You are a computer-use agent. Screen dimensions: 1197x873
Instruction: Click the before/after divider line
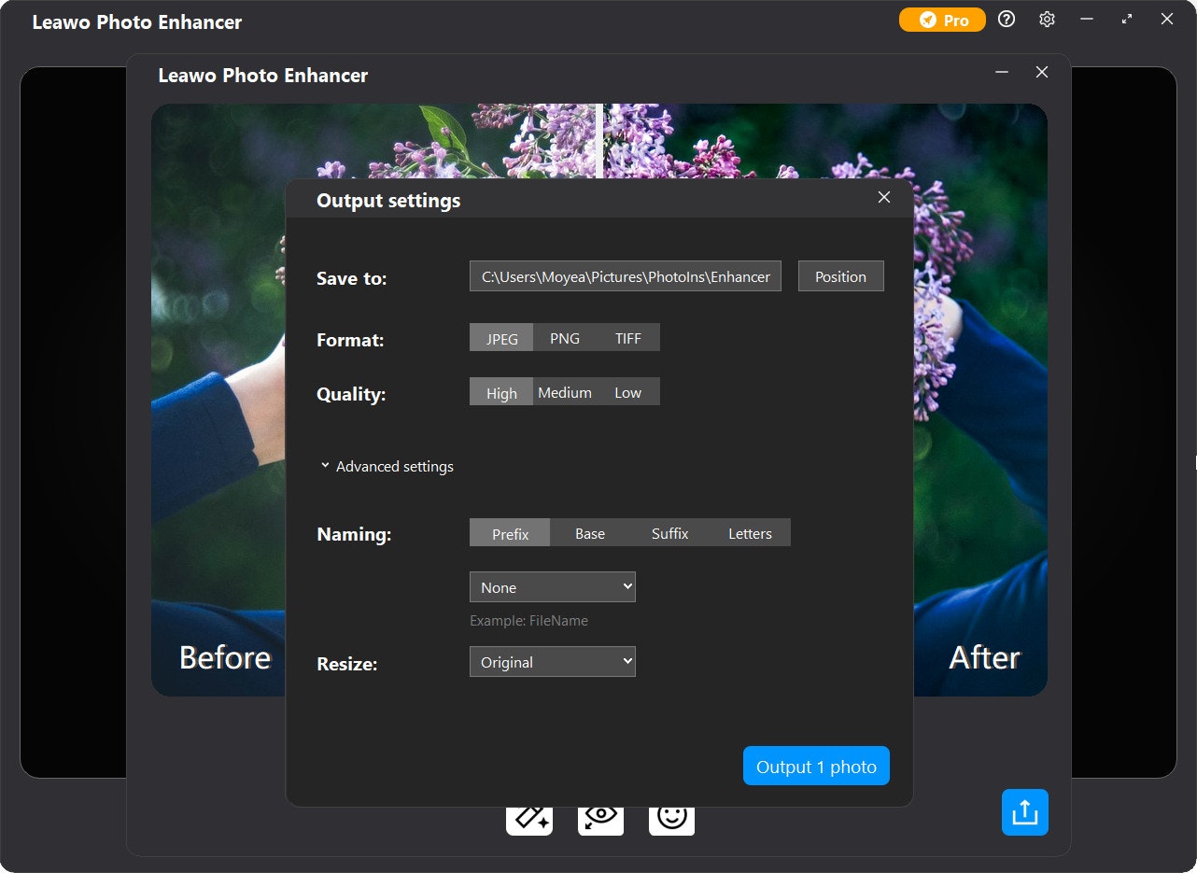coord(599,140)
